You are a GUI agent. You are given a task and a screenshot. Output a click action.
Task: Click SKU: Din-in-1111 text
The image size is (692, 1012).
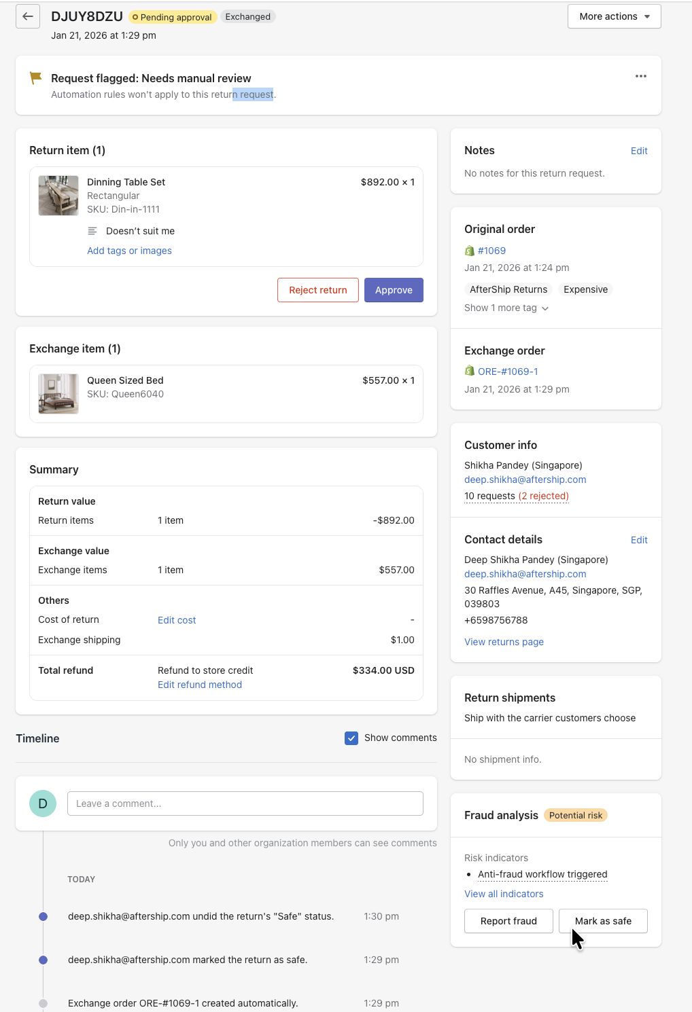click(x=123, y=209)
